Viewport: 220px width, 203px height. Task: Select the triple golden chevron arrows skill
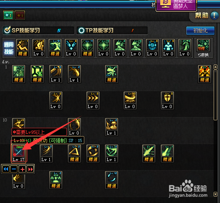coord(93,98)
